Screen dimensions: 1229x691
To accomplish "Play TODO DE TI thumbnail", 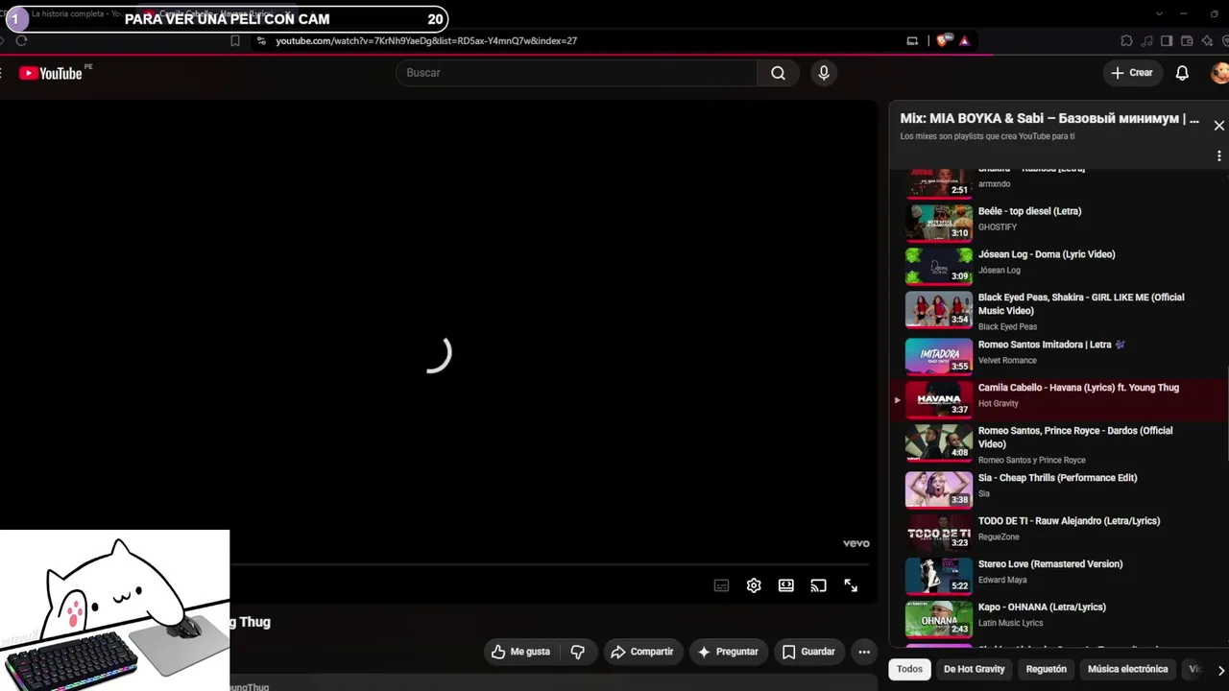I will point(939,533).
